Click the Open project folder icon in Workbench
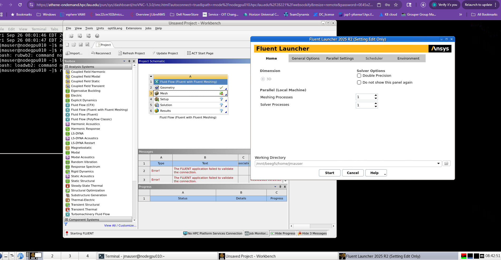Viewport: 501px width, 260px height. 74,45
